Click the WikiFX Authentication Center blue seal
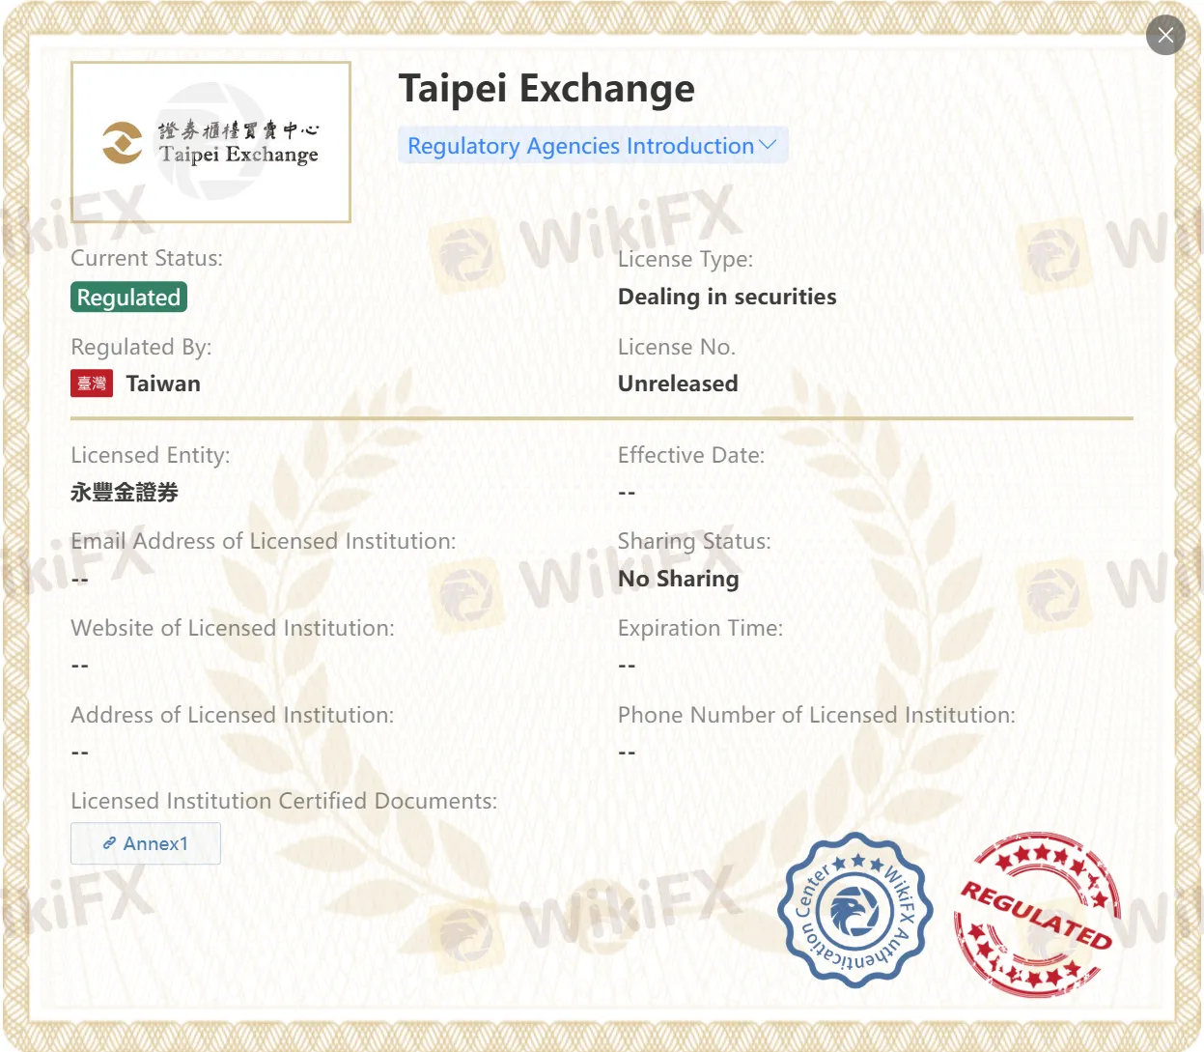 855,910
